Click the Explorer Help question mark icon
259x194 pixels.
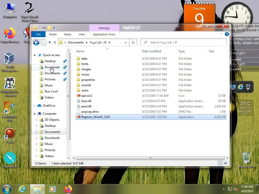(227, 34)
